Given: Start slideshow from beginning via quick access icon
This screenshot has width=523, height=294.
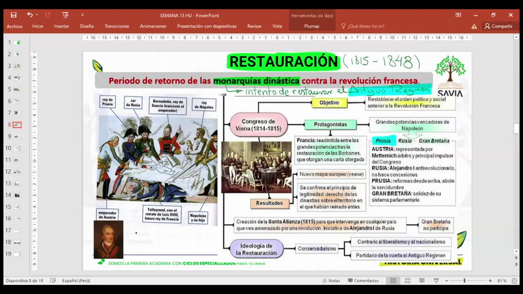Looking at the screenshot, I should (65, 15).
